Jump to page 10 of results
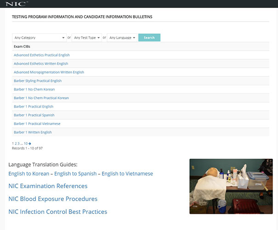278x230 pixels. [26, 144]
